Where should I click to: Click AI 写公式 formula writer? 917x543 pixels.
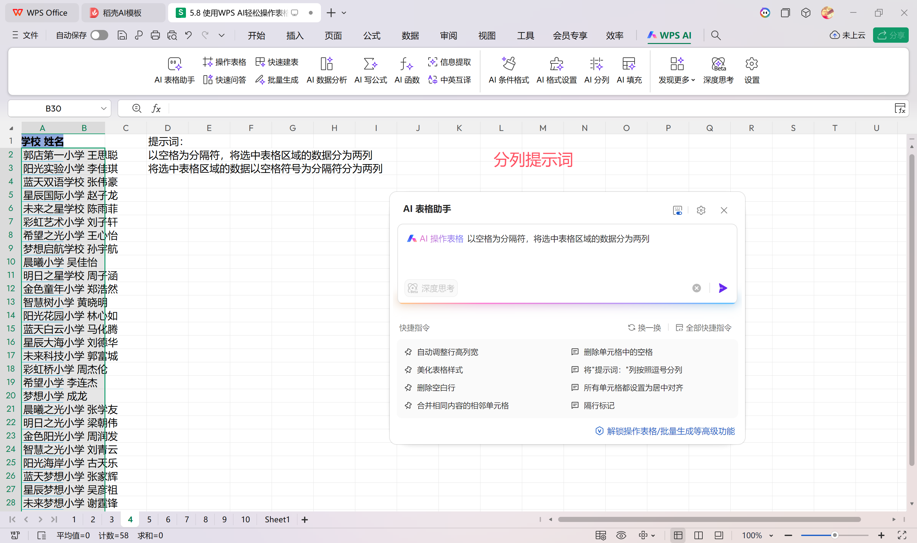click(370, 71)
